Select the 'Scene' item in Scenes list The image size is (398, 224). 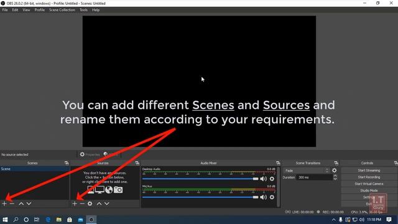click(35, 169)
